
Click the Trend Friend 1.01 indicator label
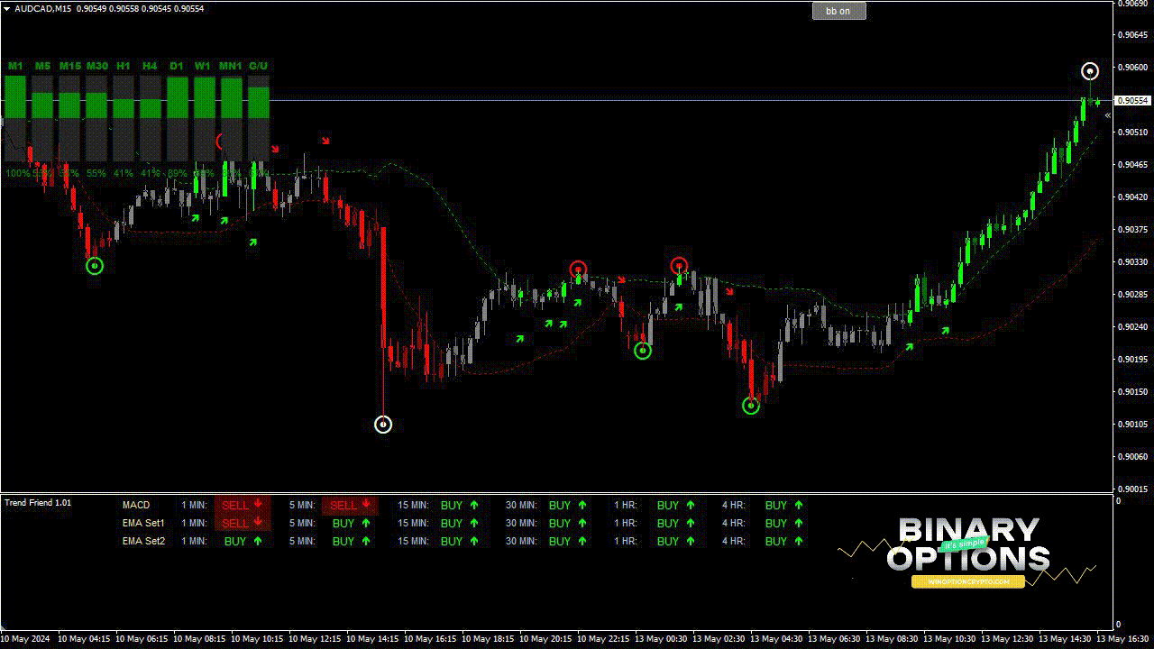pyautogui.click(x=38, y=502)
